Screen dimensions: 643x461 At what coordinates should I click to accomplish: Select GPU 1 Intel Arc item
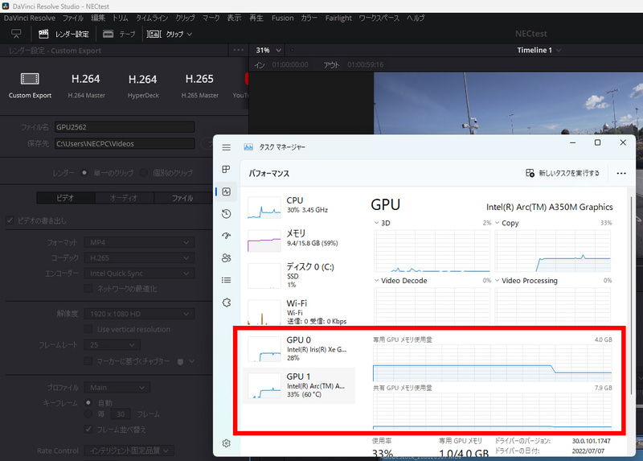tap(298, 385)
